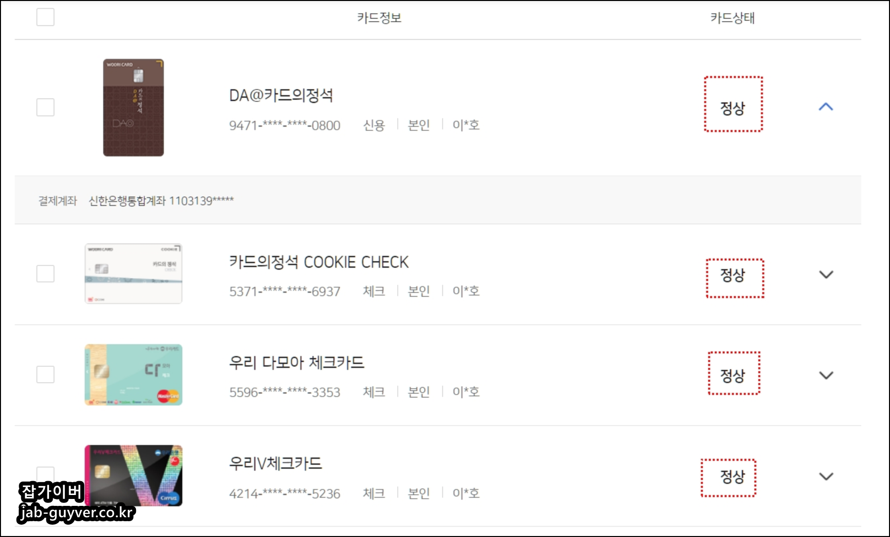This screenshot has height=537, width=890.
Task: Expand the 우리 다모아 체크카드 row
Action: click(826, 375)
